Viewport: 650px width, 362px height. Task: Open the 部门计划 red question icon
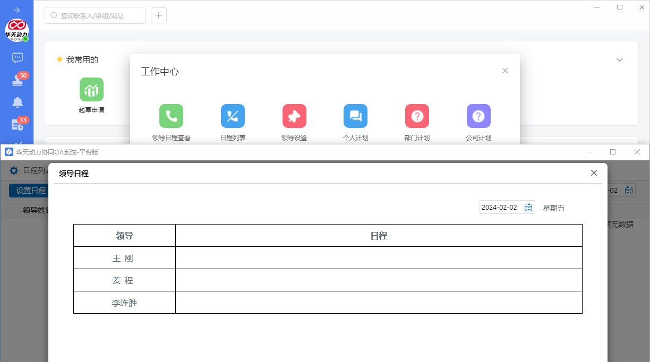click(x=417, y=116)
